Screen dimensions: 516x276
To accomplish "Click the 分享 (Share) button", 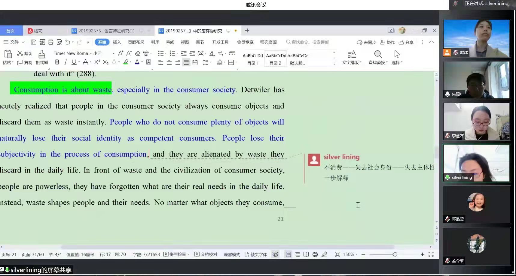I will coord(406,42).
